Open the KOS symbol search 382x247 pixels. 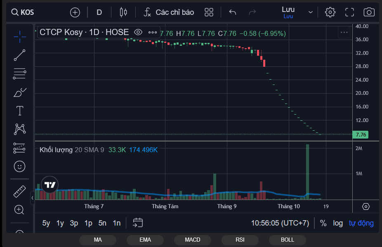(23, 12)
